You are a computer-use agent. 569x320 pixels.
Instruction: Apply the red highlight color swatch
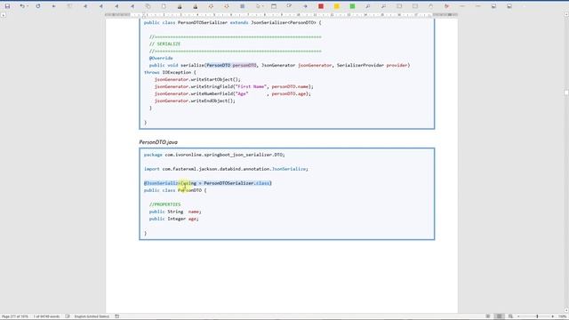[x=321, y=6]
